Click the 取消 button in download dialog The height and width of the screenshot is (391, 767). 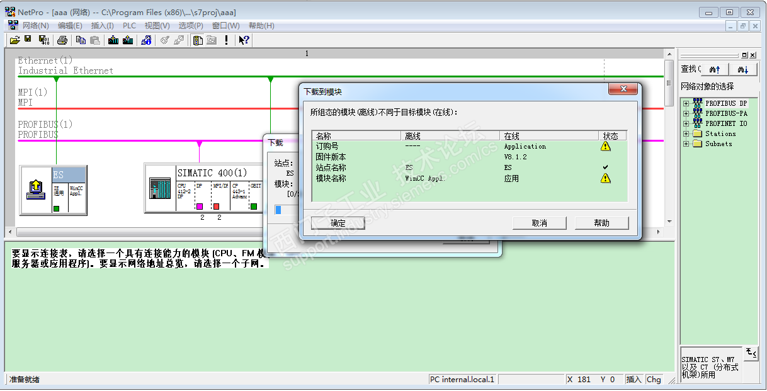point(540,223)
